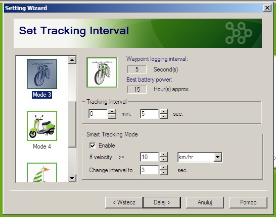
Task: Go back with the Wstecz button
Action: click(124, 202)
